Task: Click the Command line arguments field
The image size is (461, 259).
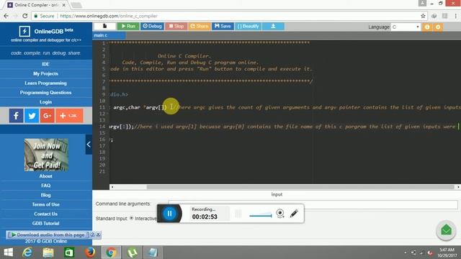Action: [x=313, y=204]
